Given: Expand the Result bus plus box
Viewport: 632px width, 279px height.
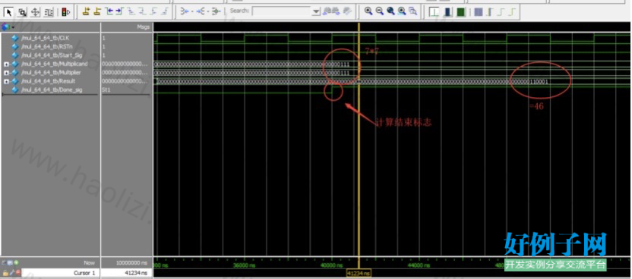Looking at the screenshot, I should [6, 82].
